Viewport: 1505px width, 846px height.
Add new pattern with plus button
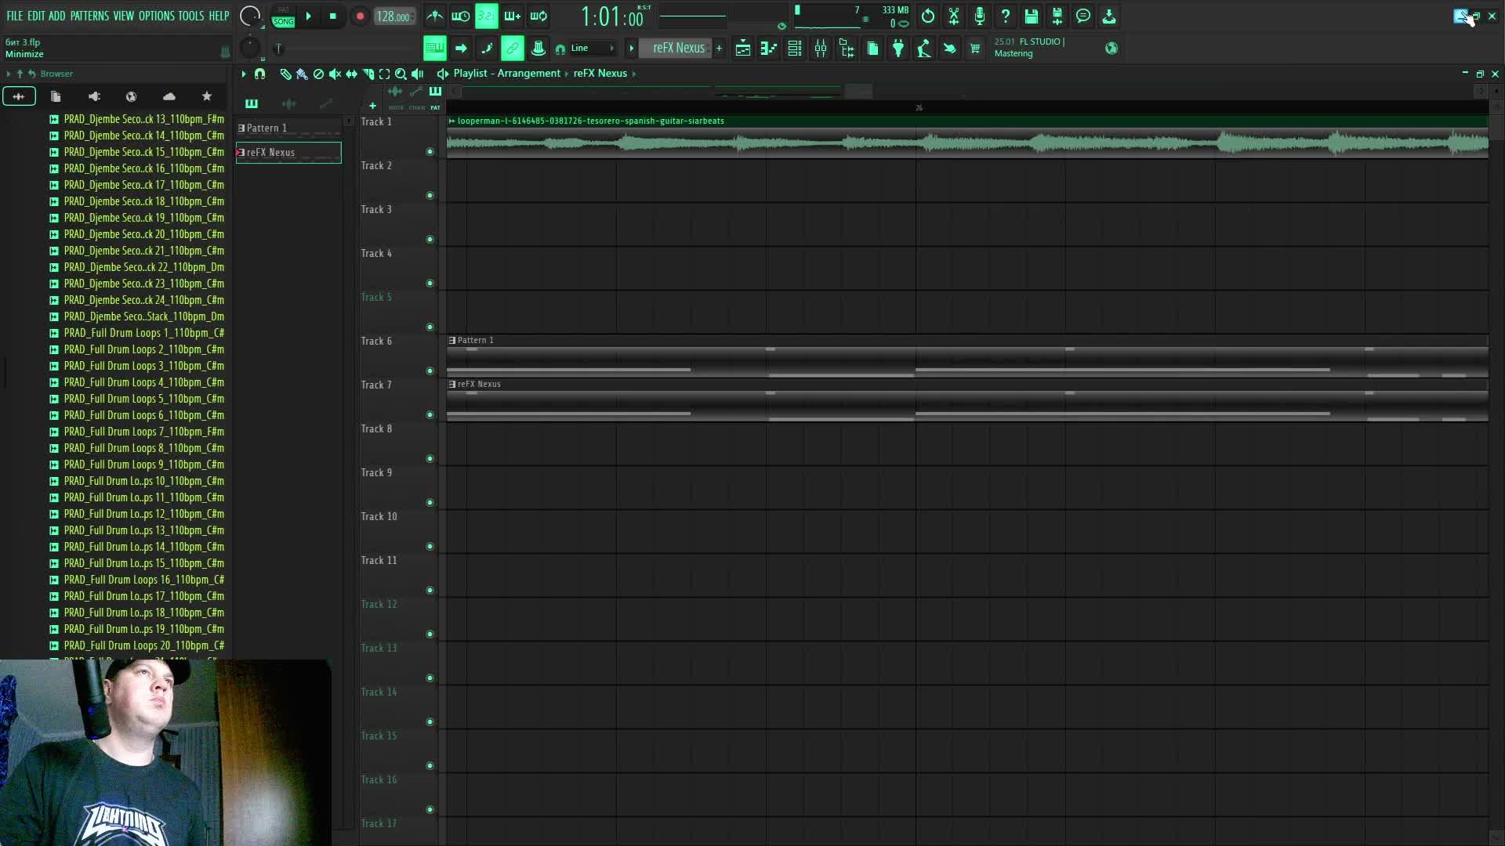719,49
